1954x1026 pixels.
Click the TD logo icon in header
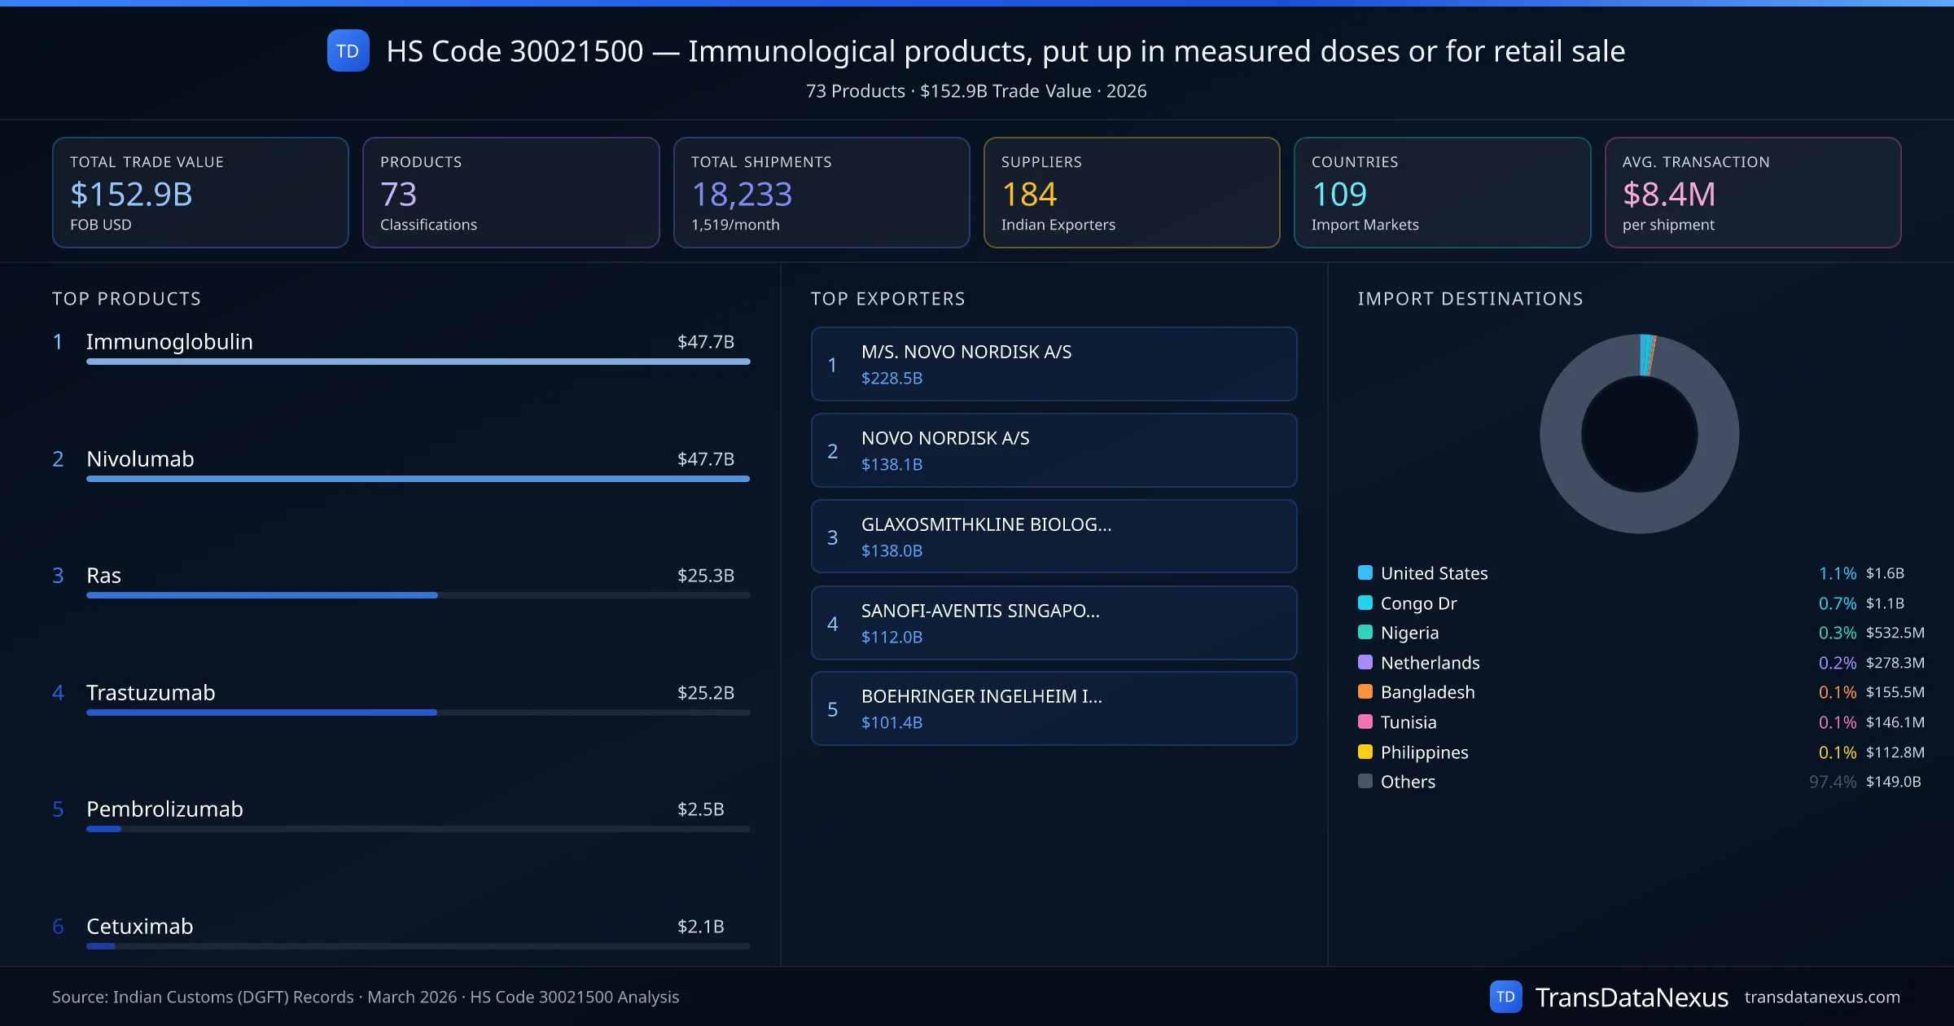pos(348,51)
